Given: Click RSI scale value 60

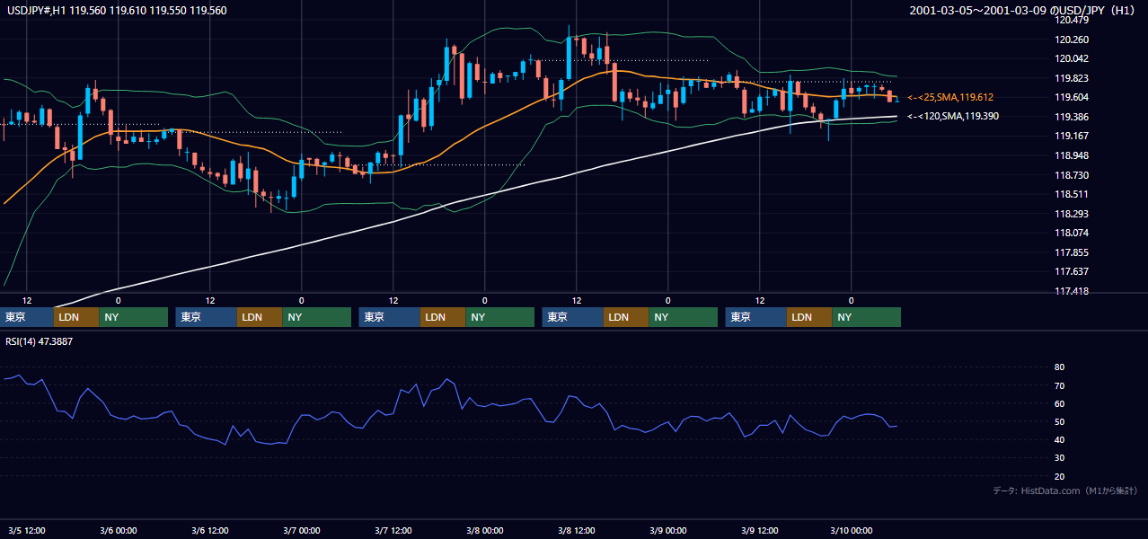Looking at the screenshot, I should pyautogui.click(x=1059, y=403).
